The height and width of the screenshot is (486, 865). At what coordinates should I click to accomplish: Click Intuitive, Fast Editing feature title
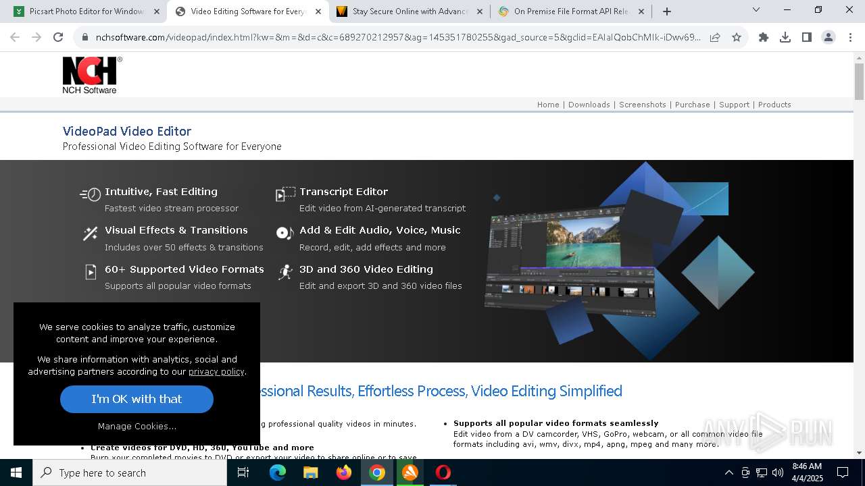(x=161, y=192)
